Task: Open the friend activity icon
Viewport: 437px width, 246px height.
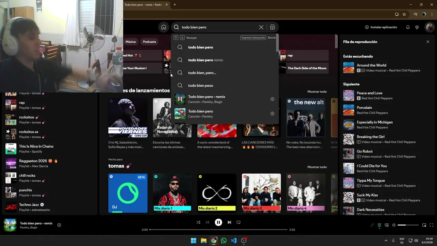Action: (417, 27)
